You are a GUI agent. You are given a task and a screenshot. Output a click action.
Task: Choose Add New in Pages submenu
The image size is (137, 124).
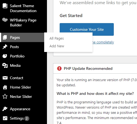pyautogui.click(x=57, y=46)
